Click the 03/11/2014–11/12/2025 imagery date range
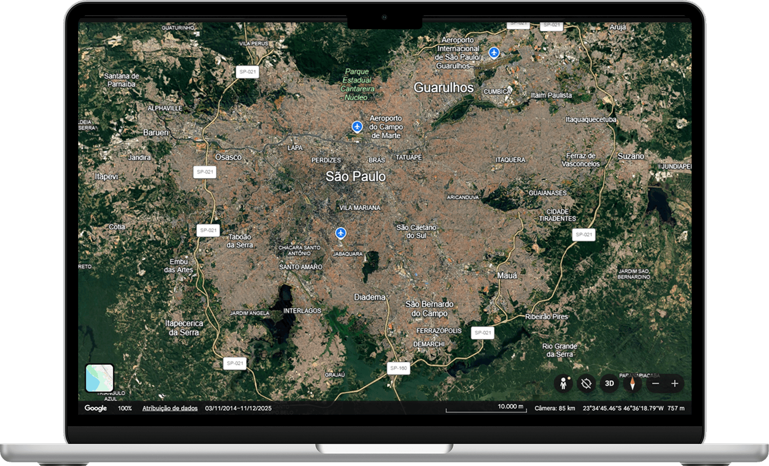Screen dimensions: 769x466 click(238, 408)
